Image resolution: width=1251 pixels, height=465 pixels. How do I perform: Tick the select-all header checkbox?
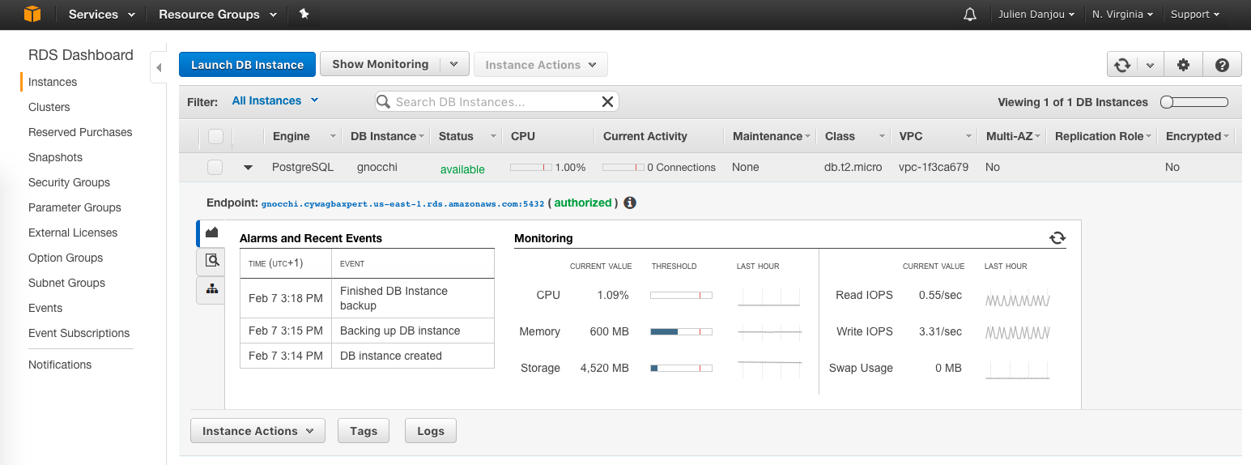pos(215,136)
